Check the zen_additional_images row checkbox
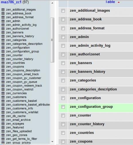This screenshot has width=133, height=145. click(x=63, y=11)
